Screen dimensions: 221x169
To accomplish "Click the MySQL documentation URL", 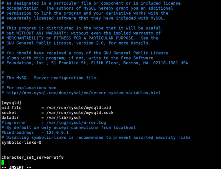I will tap(84, 93).
